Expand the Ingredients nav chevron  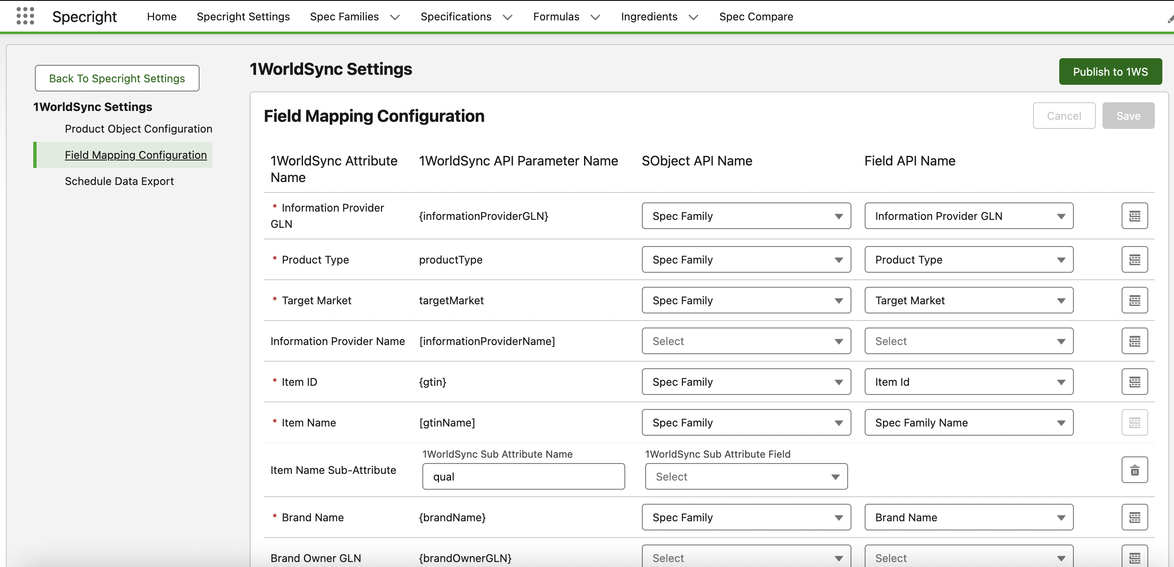(693, 17)
